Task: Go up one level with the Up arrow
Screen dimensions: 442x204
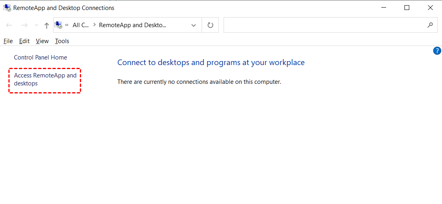Action: point(47,25)
